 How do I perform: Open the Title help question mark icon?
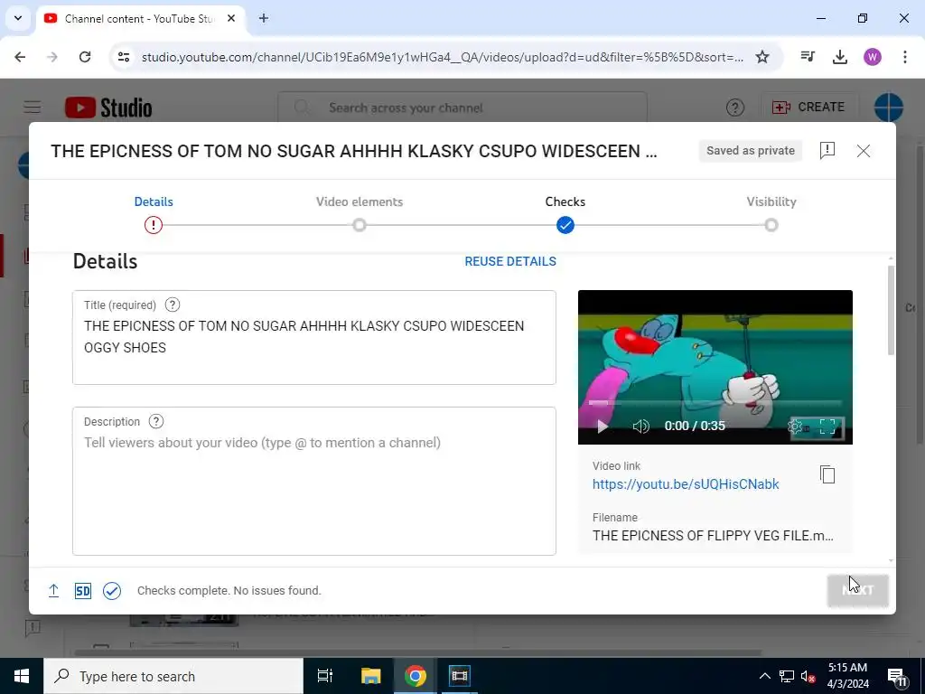tap(172, 305)
